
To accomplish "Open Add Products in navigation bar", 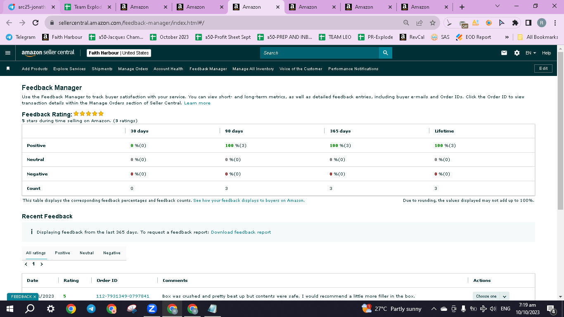I will [x=35, y=69].
